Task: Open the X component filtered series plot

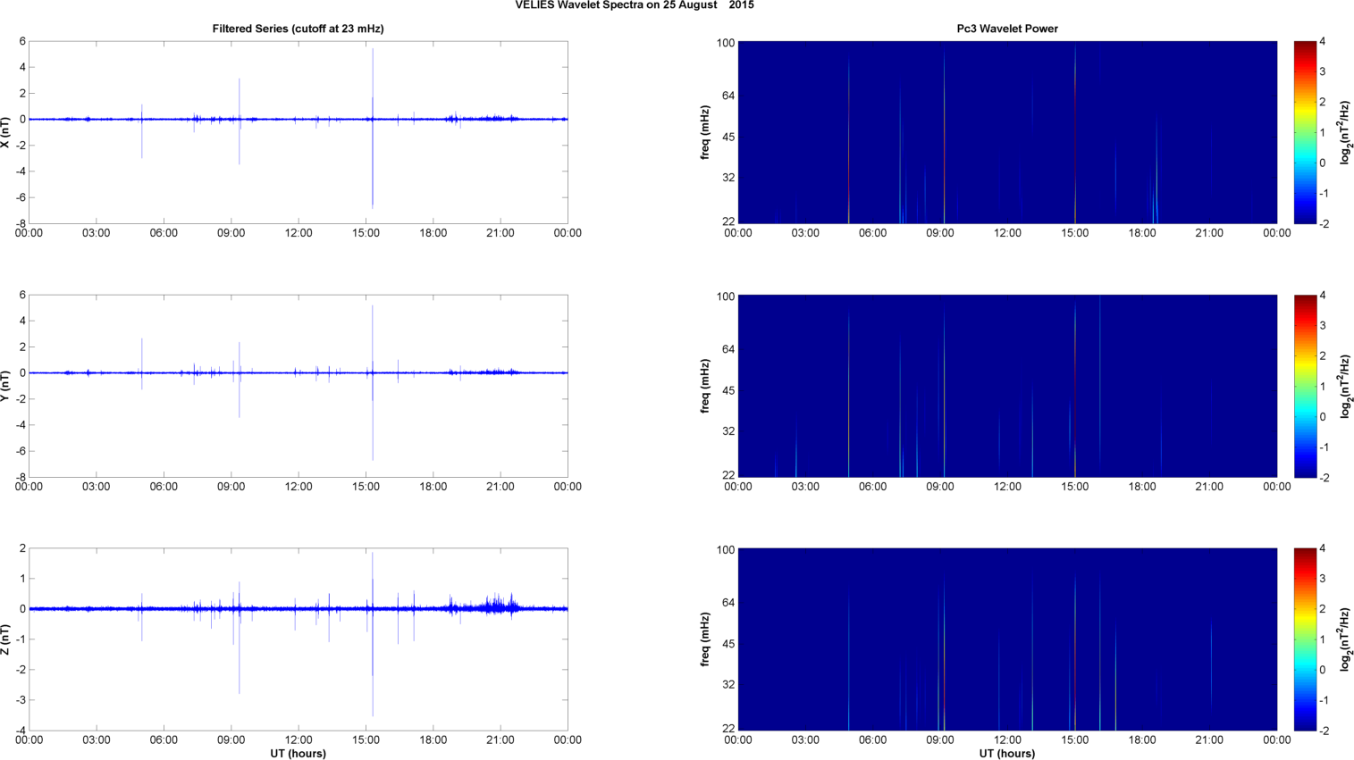Action: (x=299, y=132)
